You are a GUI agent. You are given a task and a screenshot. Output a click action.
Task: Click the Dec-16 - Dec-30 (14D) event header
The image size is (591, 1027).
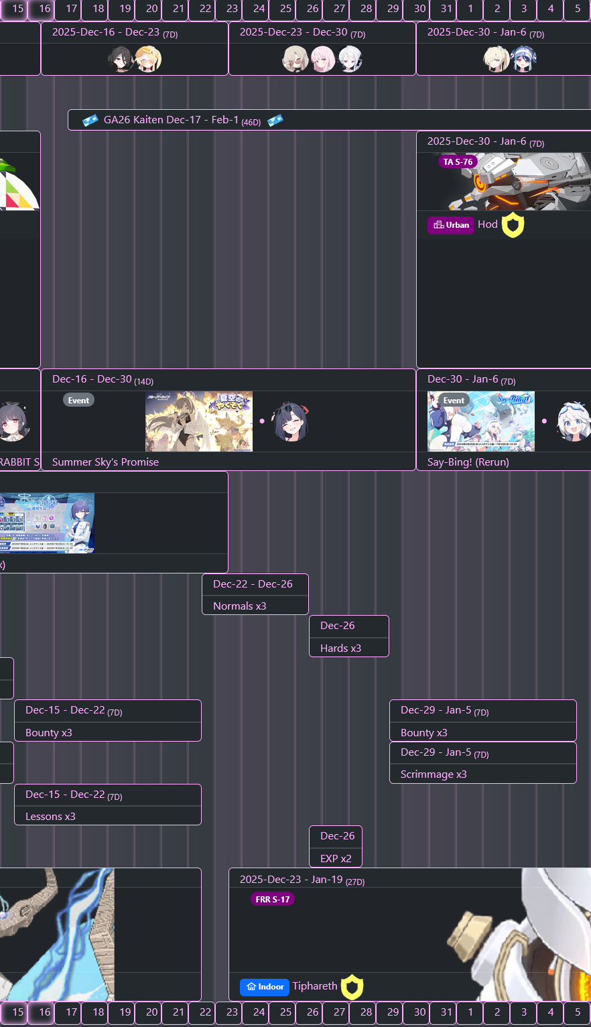click(x=103, y=380)
